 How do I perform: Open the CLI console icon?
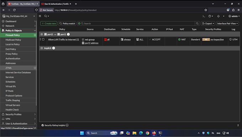tap(204, 16)
